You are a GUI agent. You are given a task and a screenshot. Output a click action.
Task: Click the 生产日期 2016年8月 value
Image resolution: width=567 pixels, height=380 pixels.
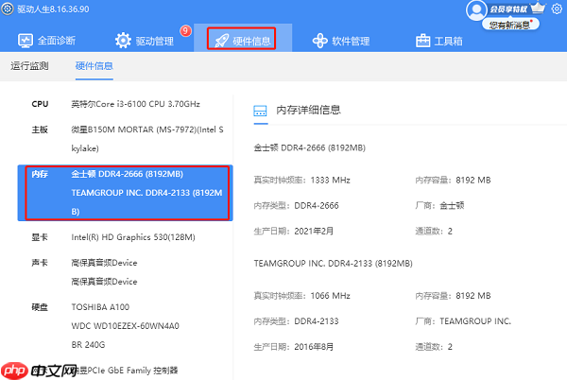coord(314,347)
